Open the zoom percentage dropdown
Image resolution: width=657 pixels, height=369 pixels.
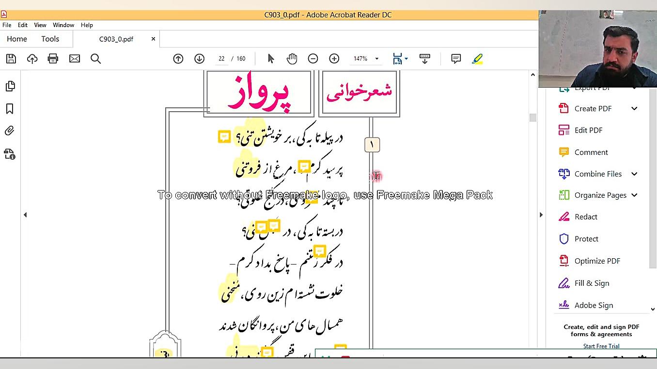coord(376,58)
